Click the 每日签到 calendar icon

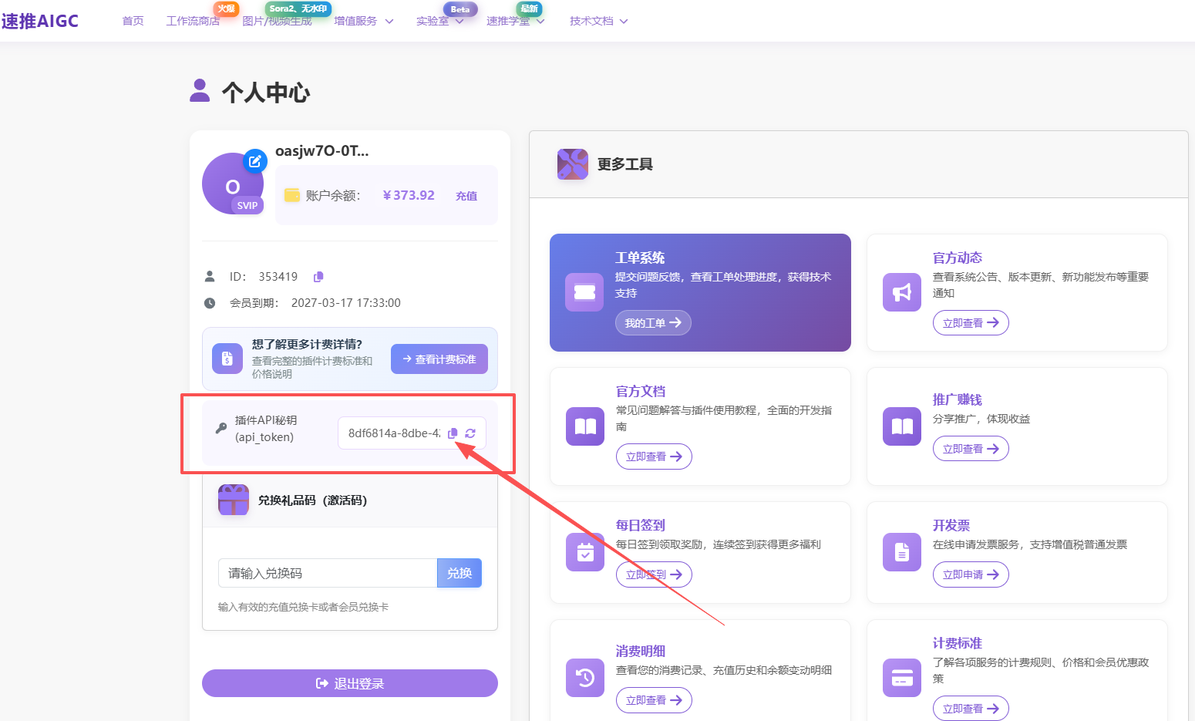[584, 552]
